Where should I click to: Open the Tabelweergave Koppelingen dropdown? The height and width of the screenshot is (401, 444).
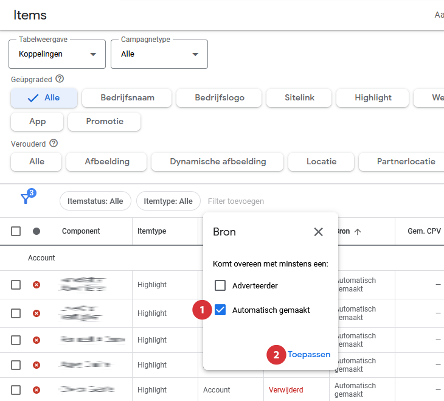tap(57, 54)
